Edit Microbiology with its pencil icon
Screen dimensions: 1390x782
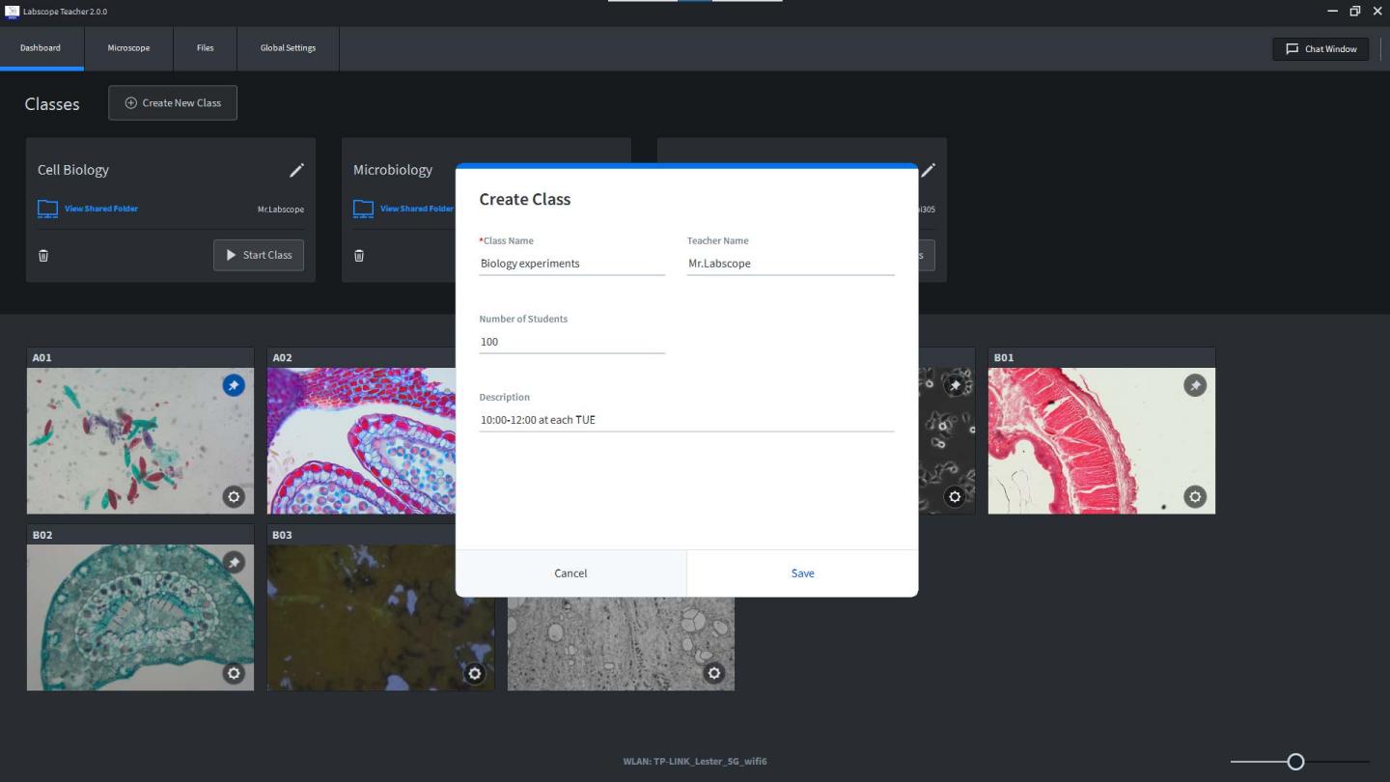click(612, 169)
